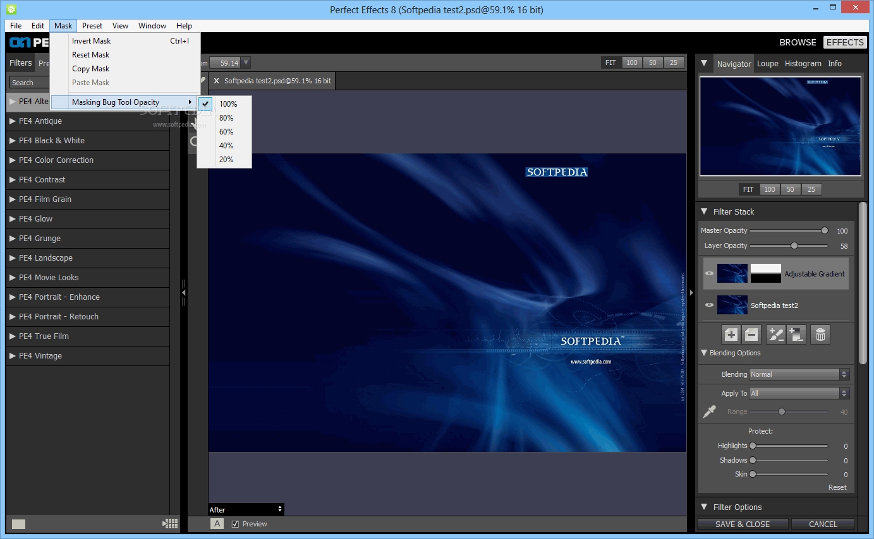Toggle visibility of Softpedia test2 layer
This screenshot has height=539, width=874.
coord(709,305)
